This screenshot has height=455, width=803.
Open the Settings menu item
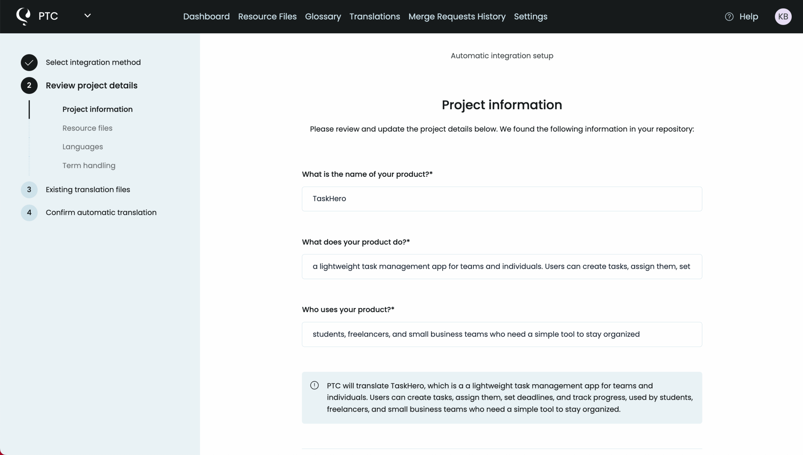530,16
